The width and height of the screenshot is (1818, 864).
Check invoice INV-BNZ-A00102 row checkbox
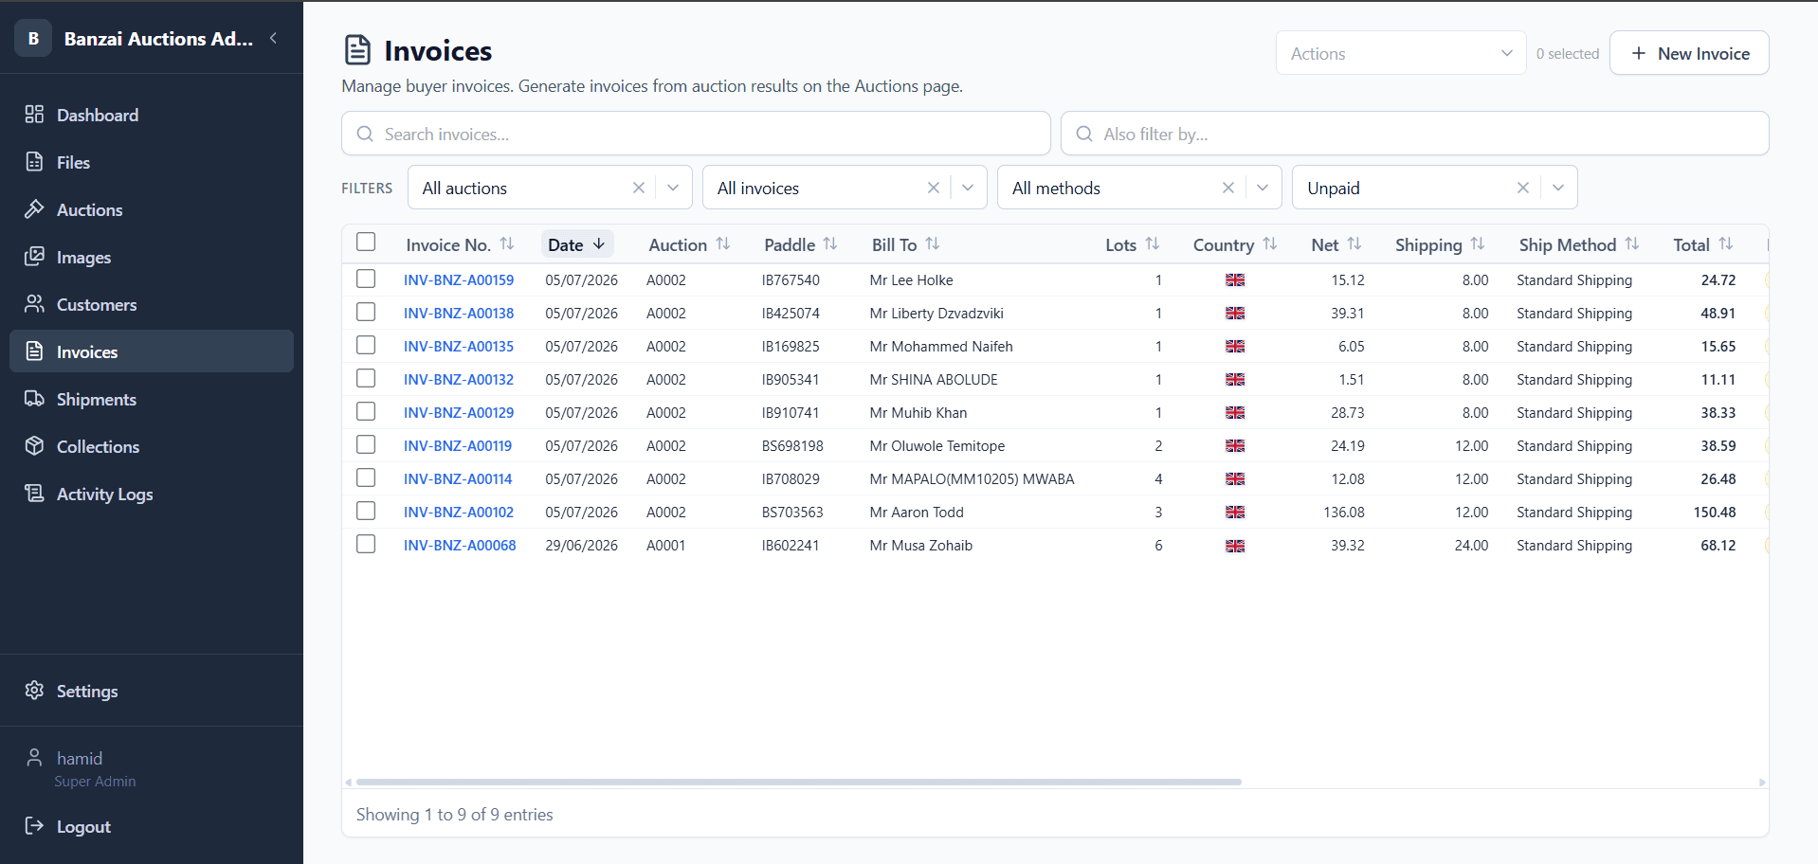point(366,511)
